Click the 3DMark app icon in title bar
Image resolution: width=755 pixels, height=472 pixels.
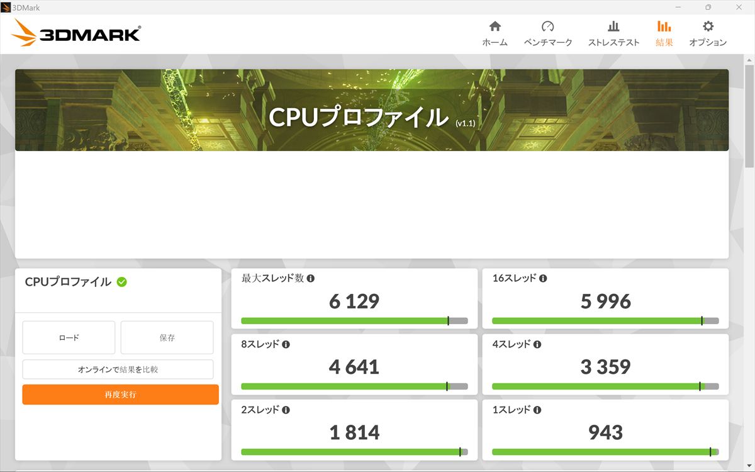[6, 8]
